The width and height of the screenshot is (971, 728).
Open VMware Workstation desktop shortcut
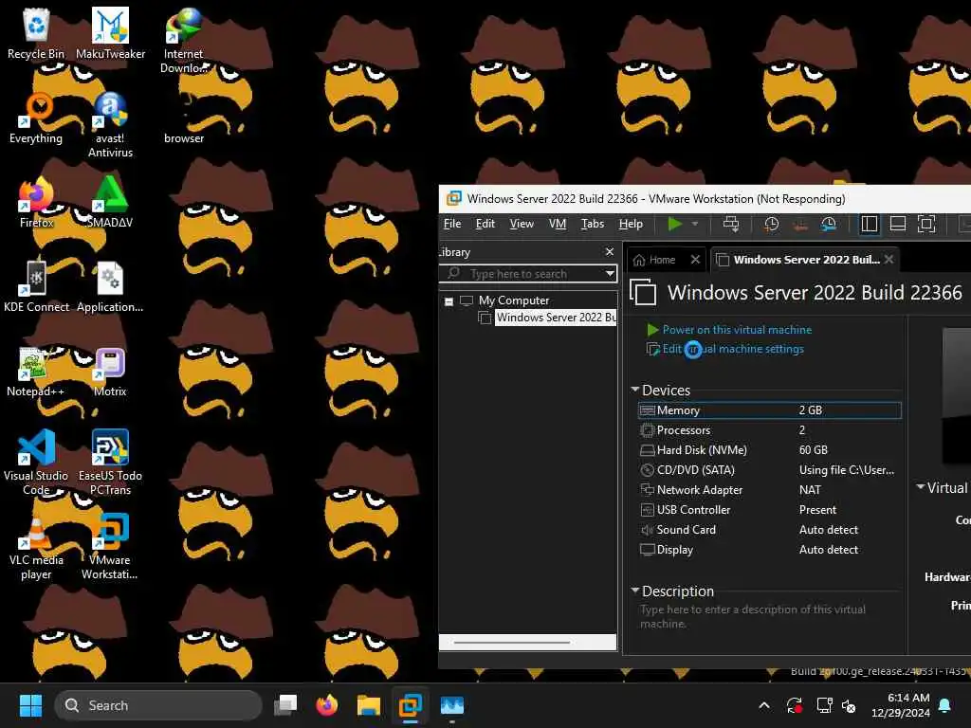point(110,547)
